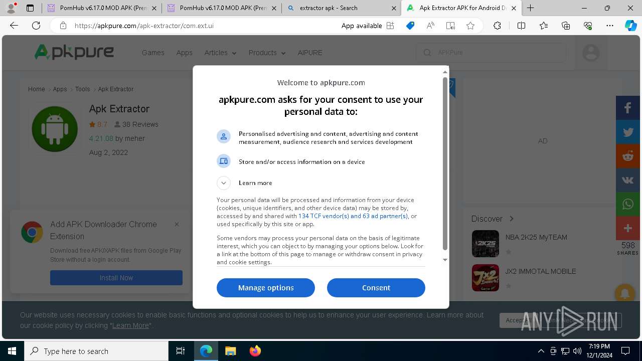Viewport: 642px width, 361px height.
Task: Click the Windows taskbar search box
Action: [96, 351]
